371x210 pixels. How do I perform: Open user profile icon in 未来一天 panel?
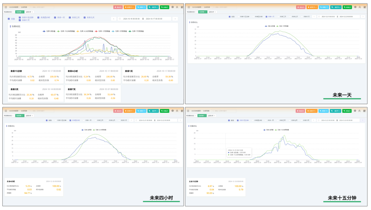360,7
